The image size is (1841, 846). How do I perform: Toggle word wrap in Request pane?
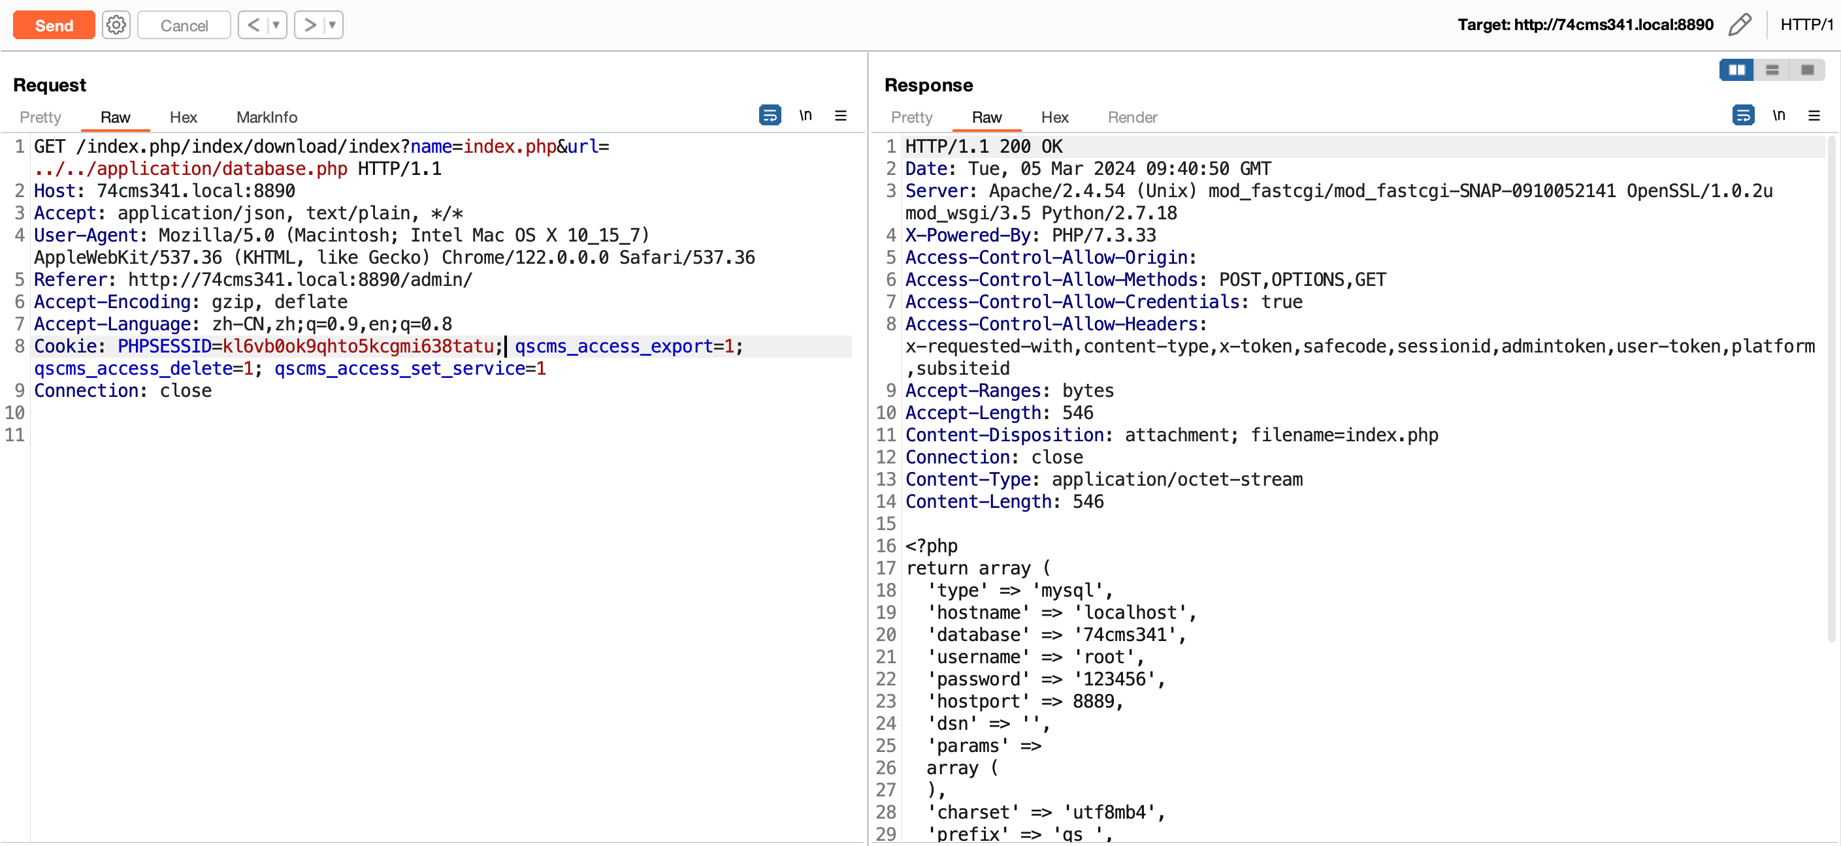point(770,115)
